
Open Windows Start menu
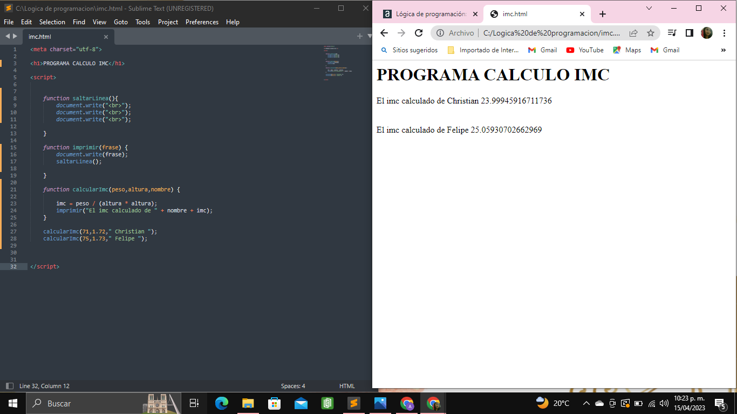[13, 403]
